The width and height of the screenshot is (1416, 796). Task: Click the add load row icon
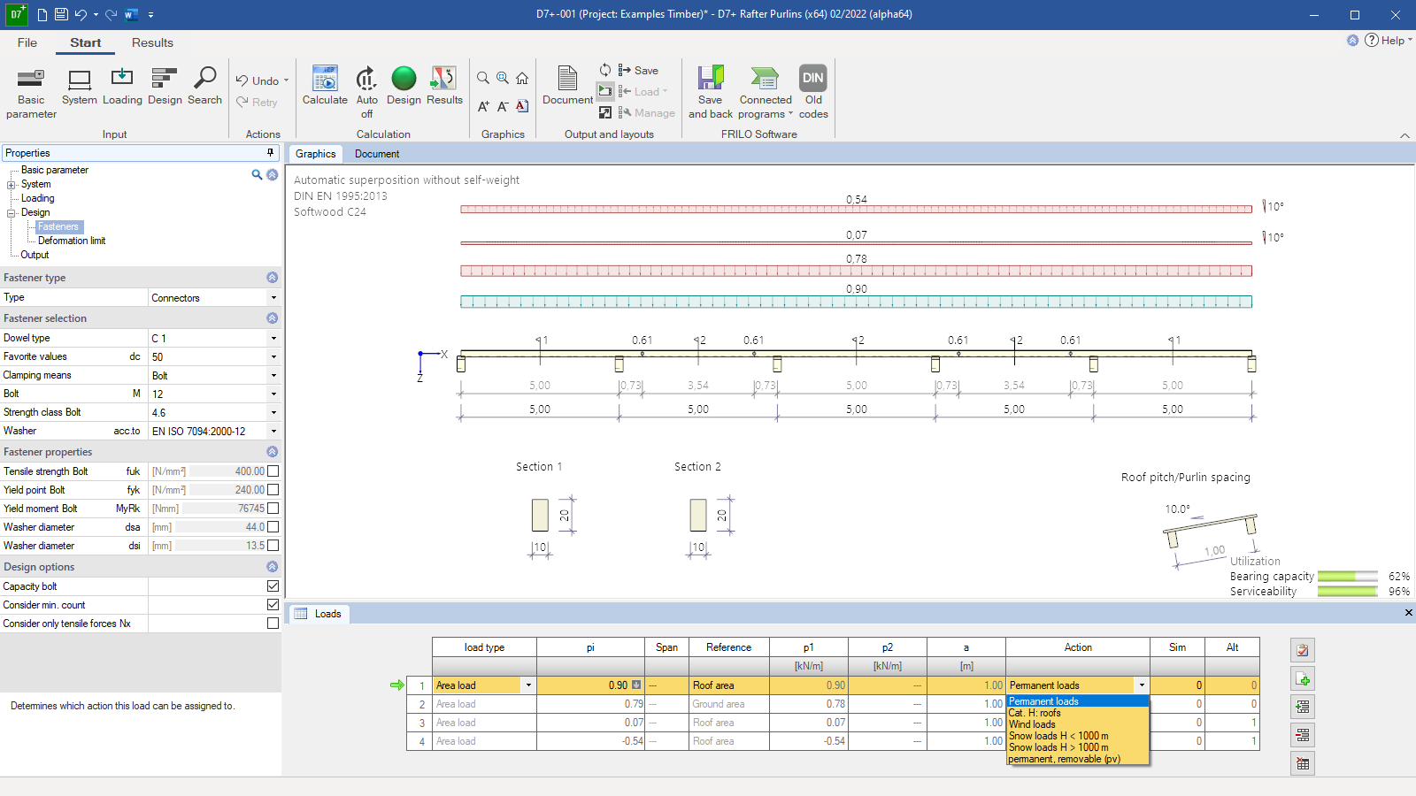coord(1303,678)
